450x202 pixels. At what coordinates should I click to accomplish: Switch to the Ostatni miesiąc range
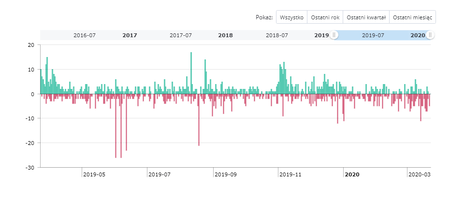pos(412,17)
